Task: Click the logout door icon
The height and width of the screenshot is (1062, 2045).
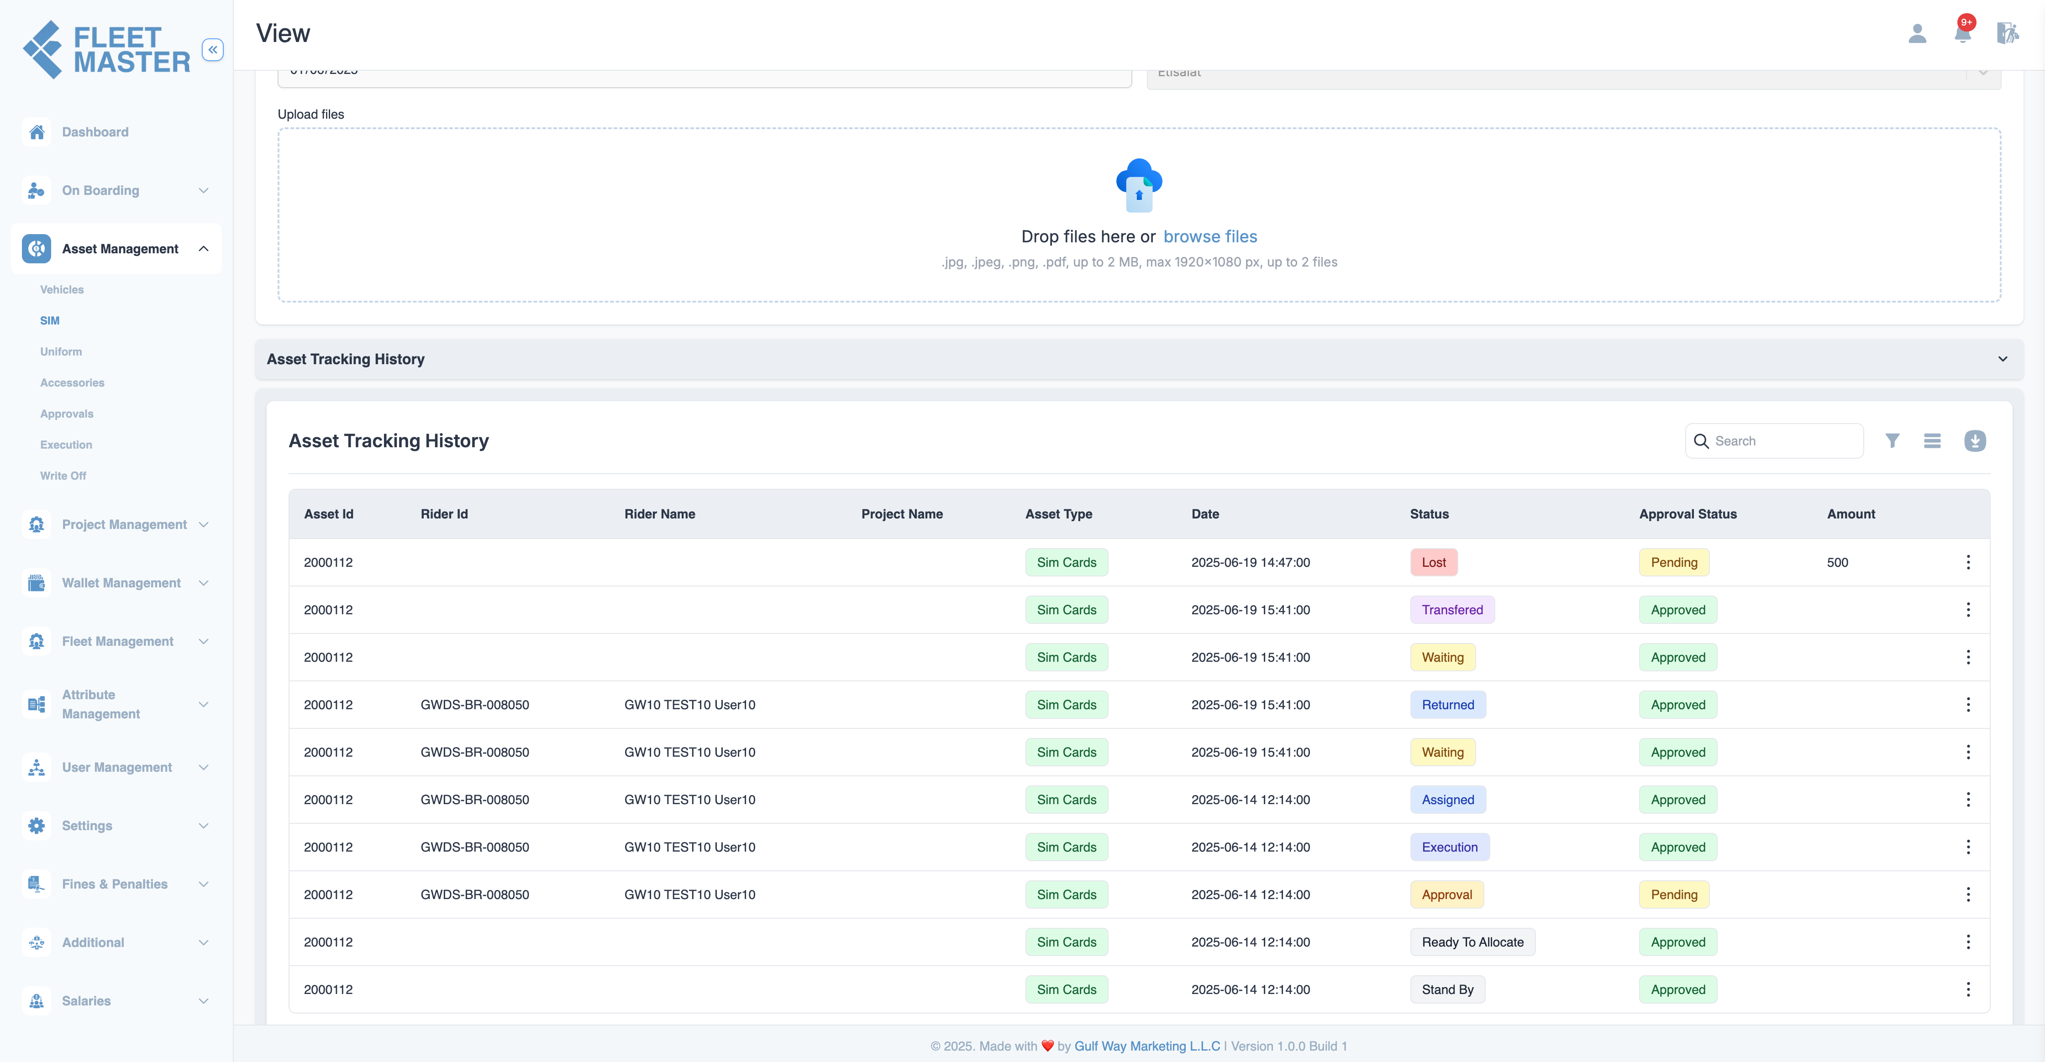Action: click(x=2008, y=33)
